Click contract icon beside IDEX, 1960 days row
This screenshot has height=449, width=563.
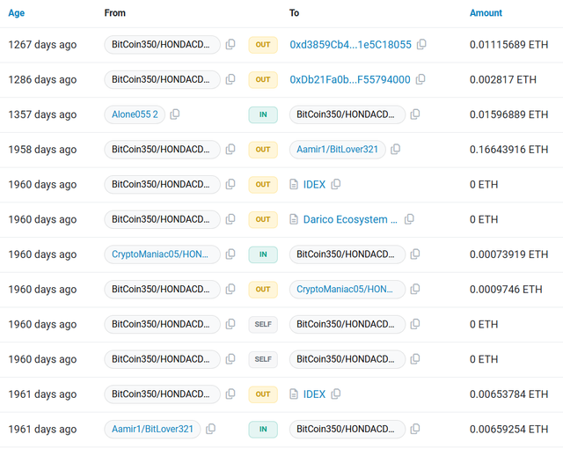pyautogui.click(x=294, y=184)
